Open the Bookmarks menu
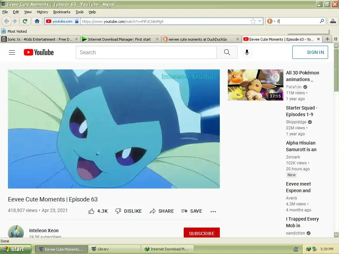339x254 pixels. pyautogui.click(x=62, y=12)
